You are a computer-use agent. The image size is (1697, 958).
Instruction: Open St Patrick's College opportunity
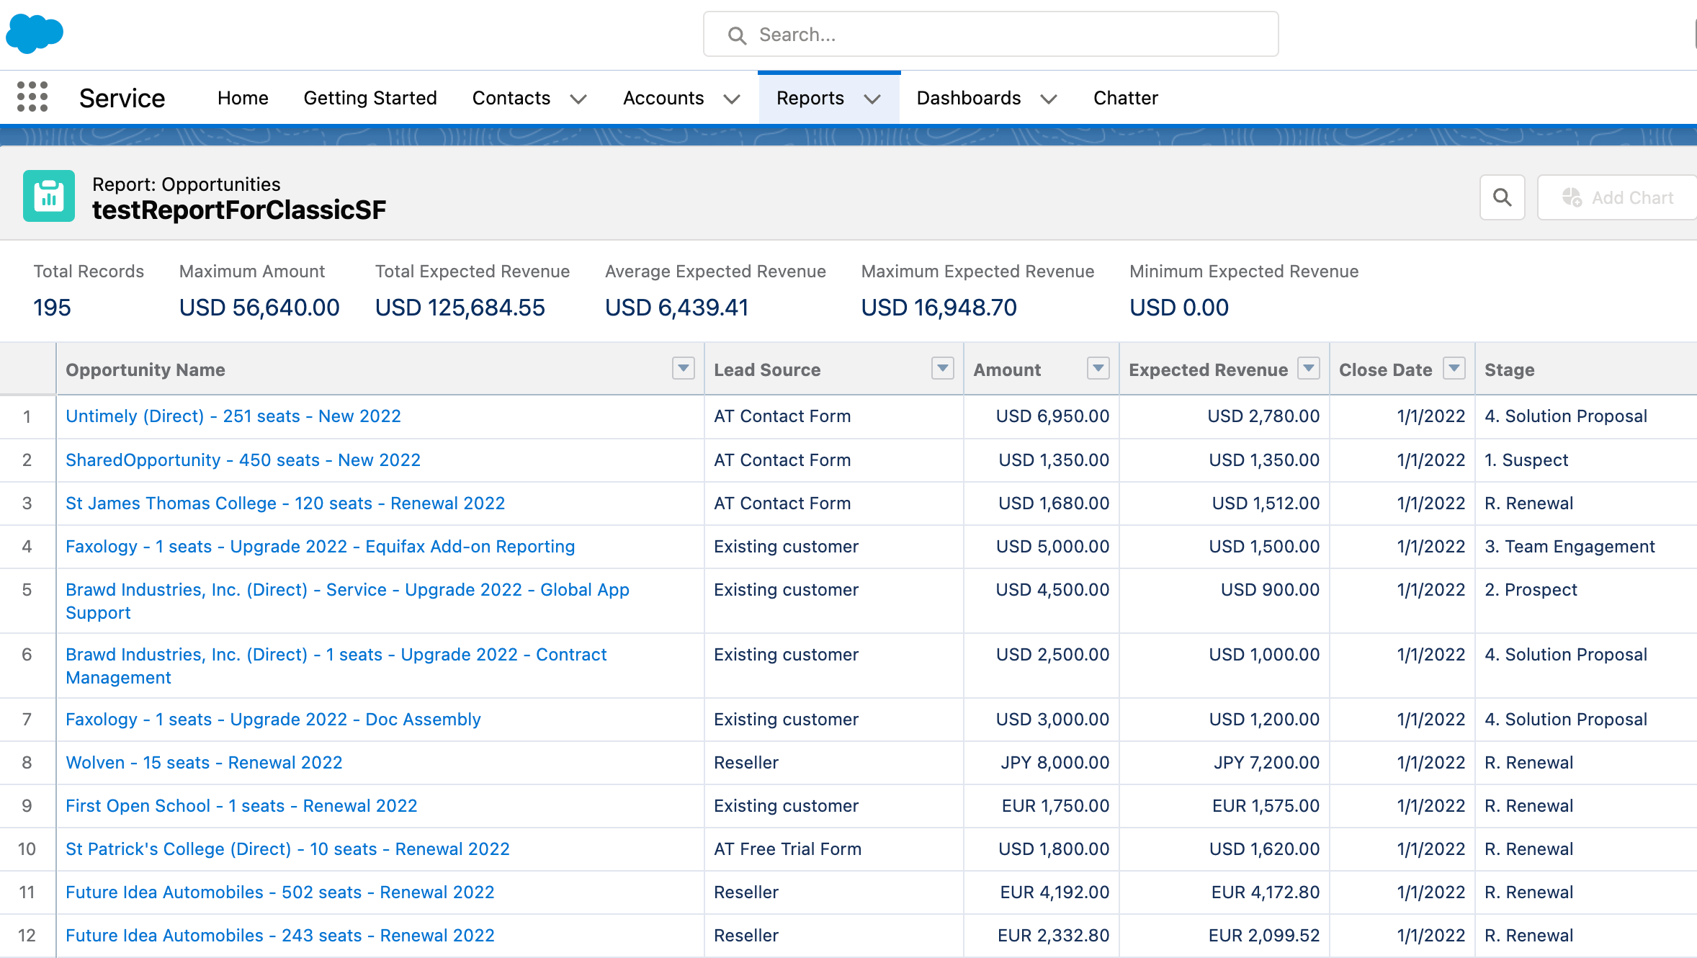tap(287, 849)
